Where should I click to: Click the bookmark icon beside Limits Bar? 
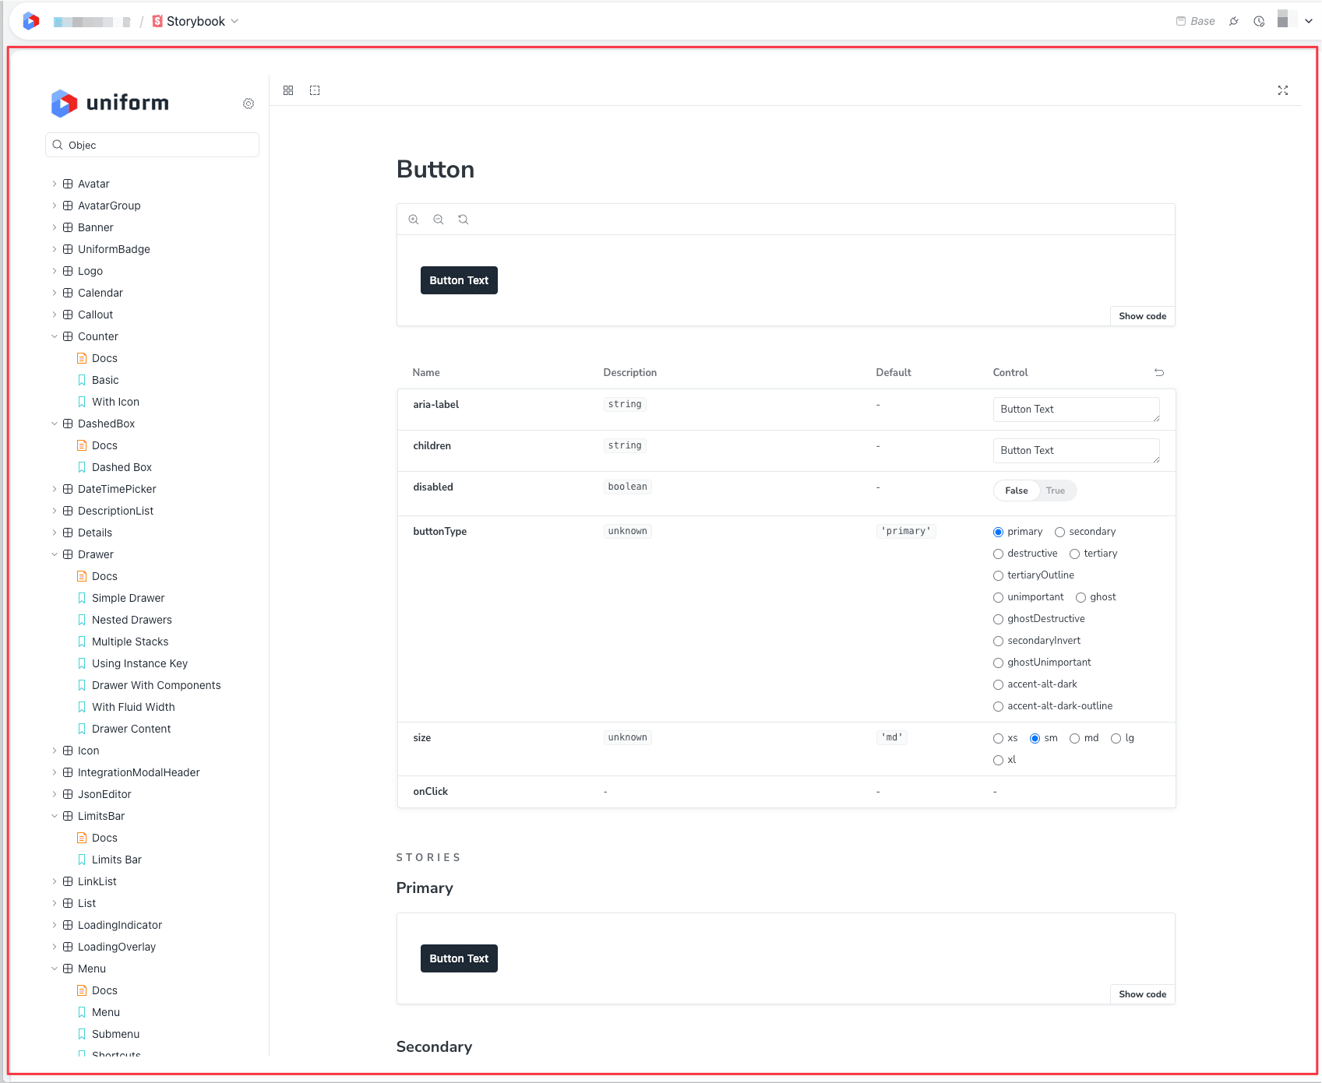(x=82, y=860)
